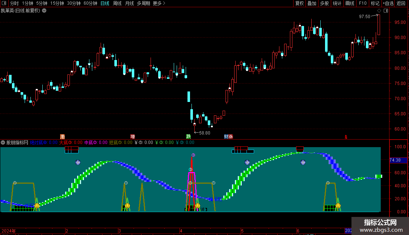Click the smiley face near April spike
The image size is (409, 235).
[198, 206]
